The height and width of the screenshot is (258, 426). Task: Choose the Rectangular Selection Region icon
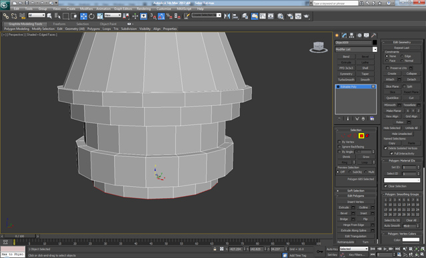[x=65, y=16]
